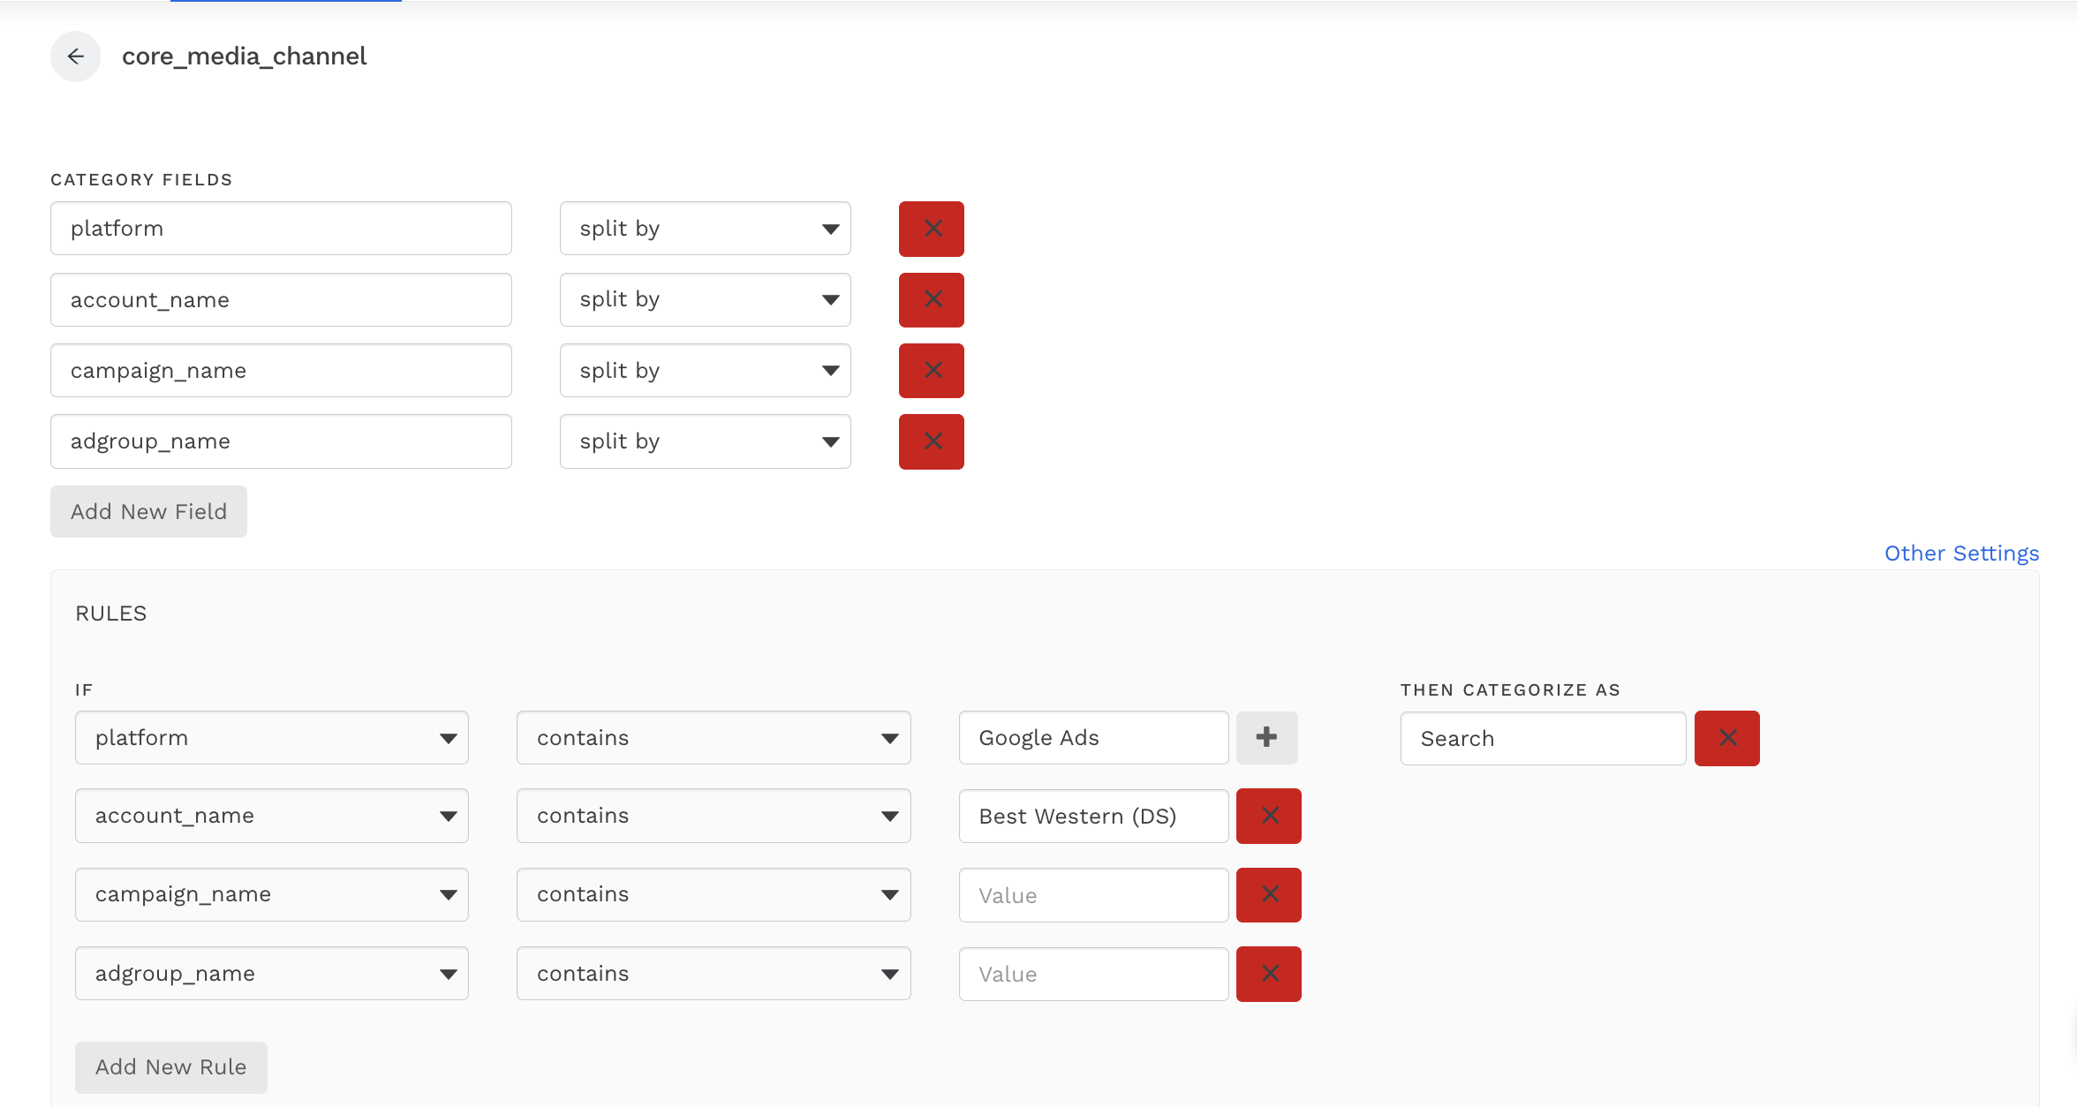2077x1107 pixels.
Task: Open the split by dropdown for platform
Action: tap(705, 229)
